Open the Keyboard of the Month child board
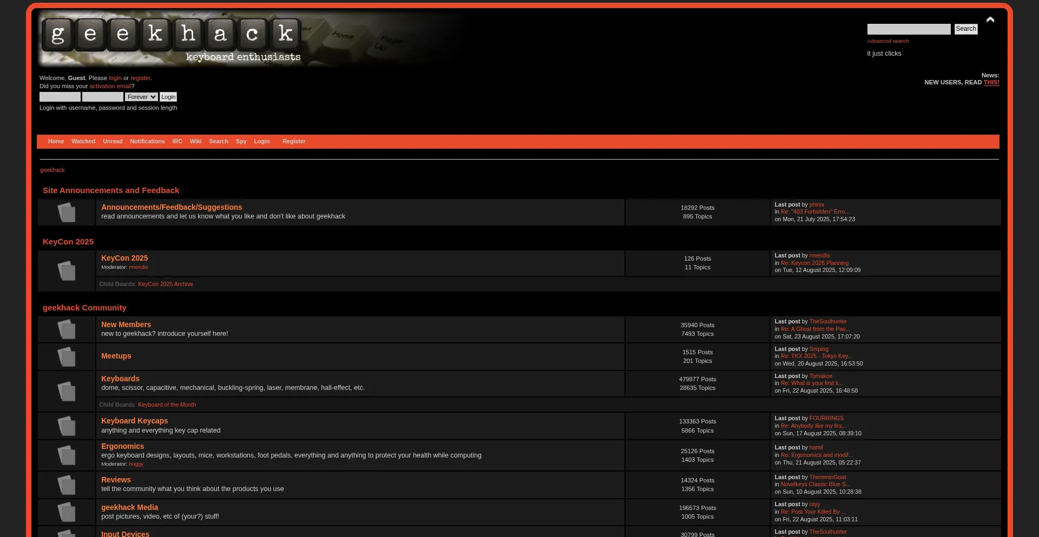 [167, 405]
